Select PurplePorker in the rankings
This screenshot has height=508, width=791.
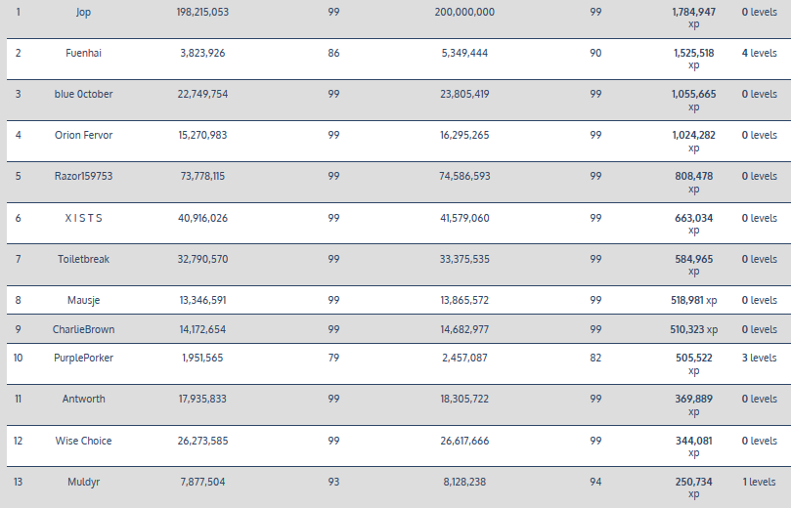coord(83,358)
